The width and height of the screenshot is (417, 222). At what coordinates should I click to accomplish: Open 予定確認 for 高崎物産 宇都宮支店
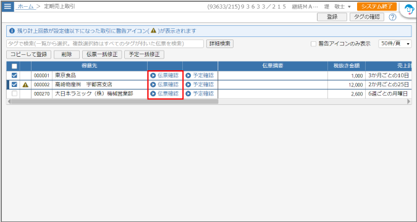click(200, 84)
